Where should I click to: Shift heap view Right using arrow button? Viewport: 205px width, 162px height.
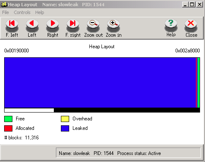click(53, 28)
